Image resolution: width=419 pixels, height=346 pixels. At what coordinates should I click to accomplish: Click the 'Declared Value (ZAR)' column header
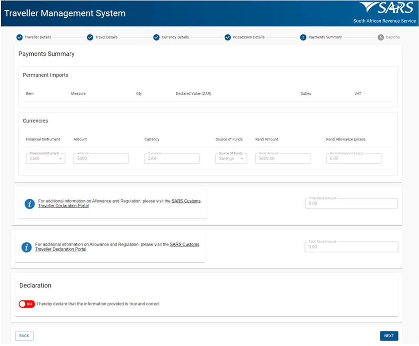click(x=193, y=94)
